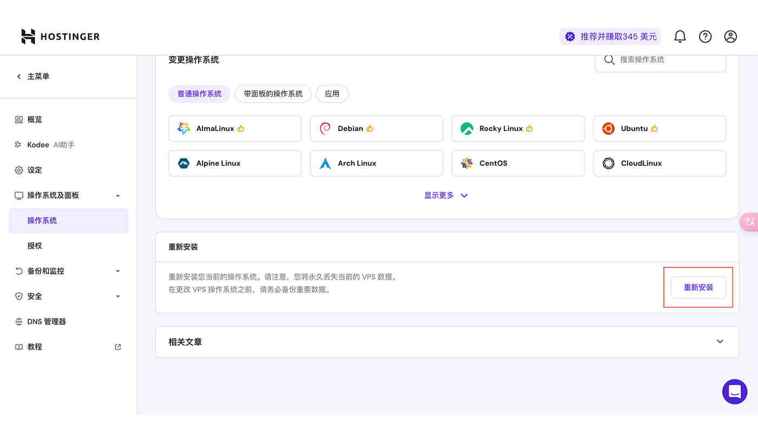Click the thumbs-up icon next to Ubuntu
The image size is (758, 433).
point(655,128)
